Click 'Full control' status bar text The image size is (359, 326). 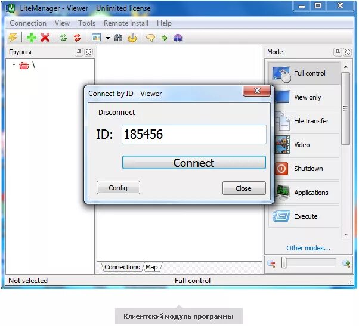(192, 281)
